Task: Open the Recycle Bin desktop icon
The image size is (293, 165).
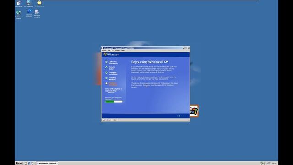Action: [x=18, y=4]
